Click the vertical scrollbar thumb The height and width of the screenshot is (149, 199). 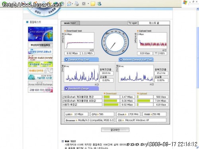pos(197,58)
